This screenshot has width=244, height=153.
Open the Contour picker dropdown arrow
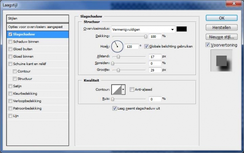coord(123,89)
